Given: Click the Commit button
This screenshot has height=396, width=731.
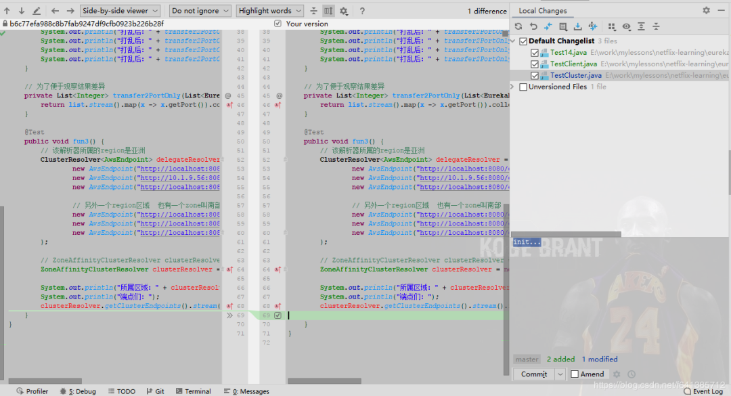Looking at the screenshot, I should click(533, 374).
